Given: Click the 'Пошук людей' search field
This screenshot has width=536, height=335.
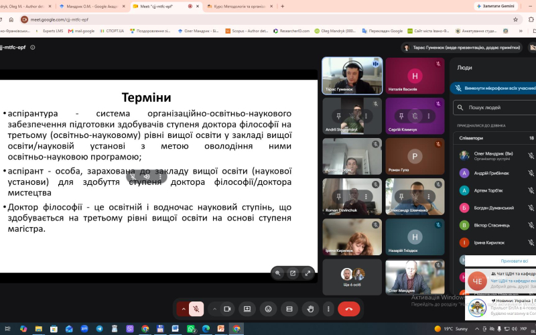Looking at the screenshot, I should pos(496,107).
